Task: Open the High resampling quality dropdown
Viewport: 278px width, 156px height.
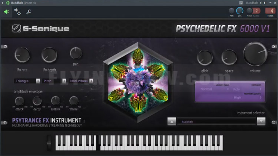Action: 247,97
